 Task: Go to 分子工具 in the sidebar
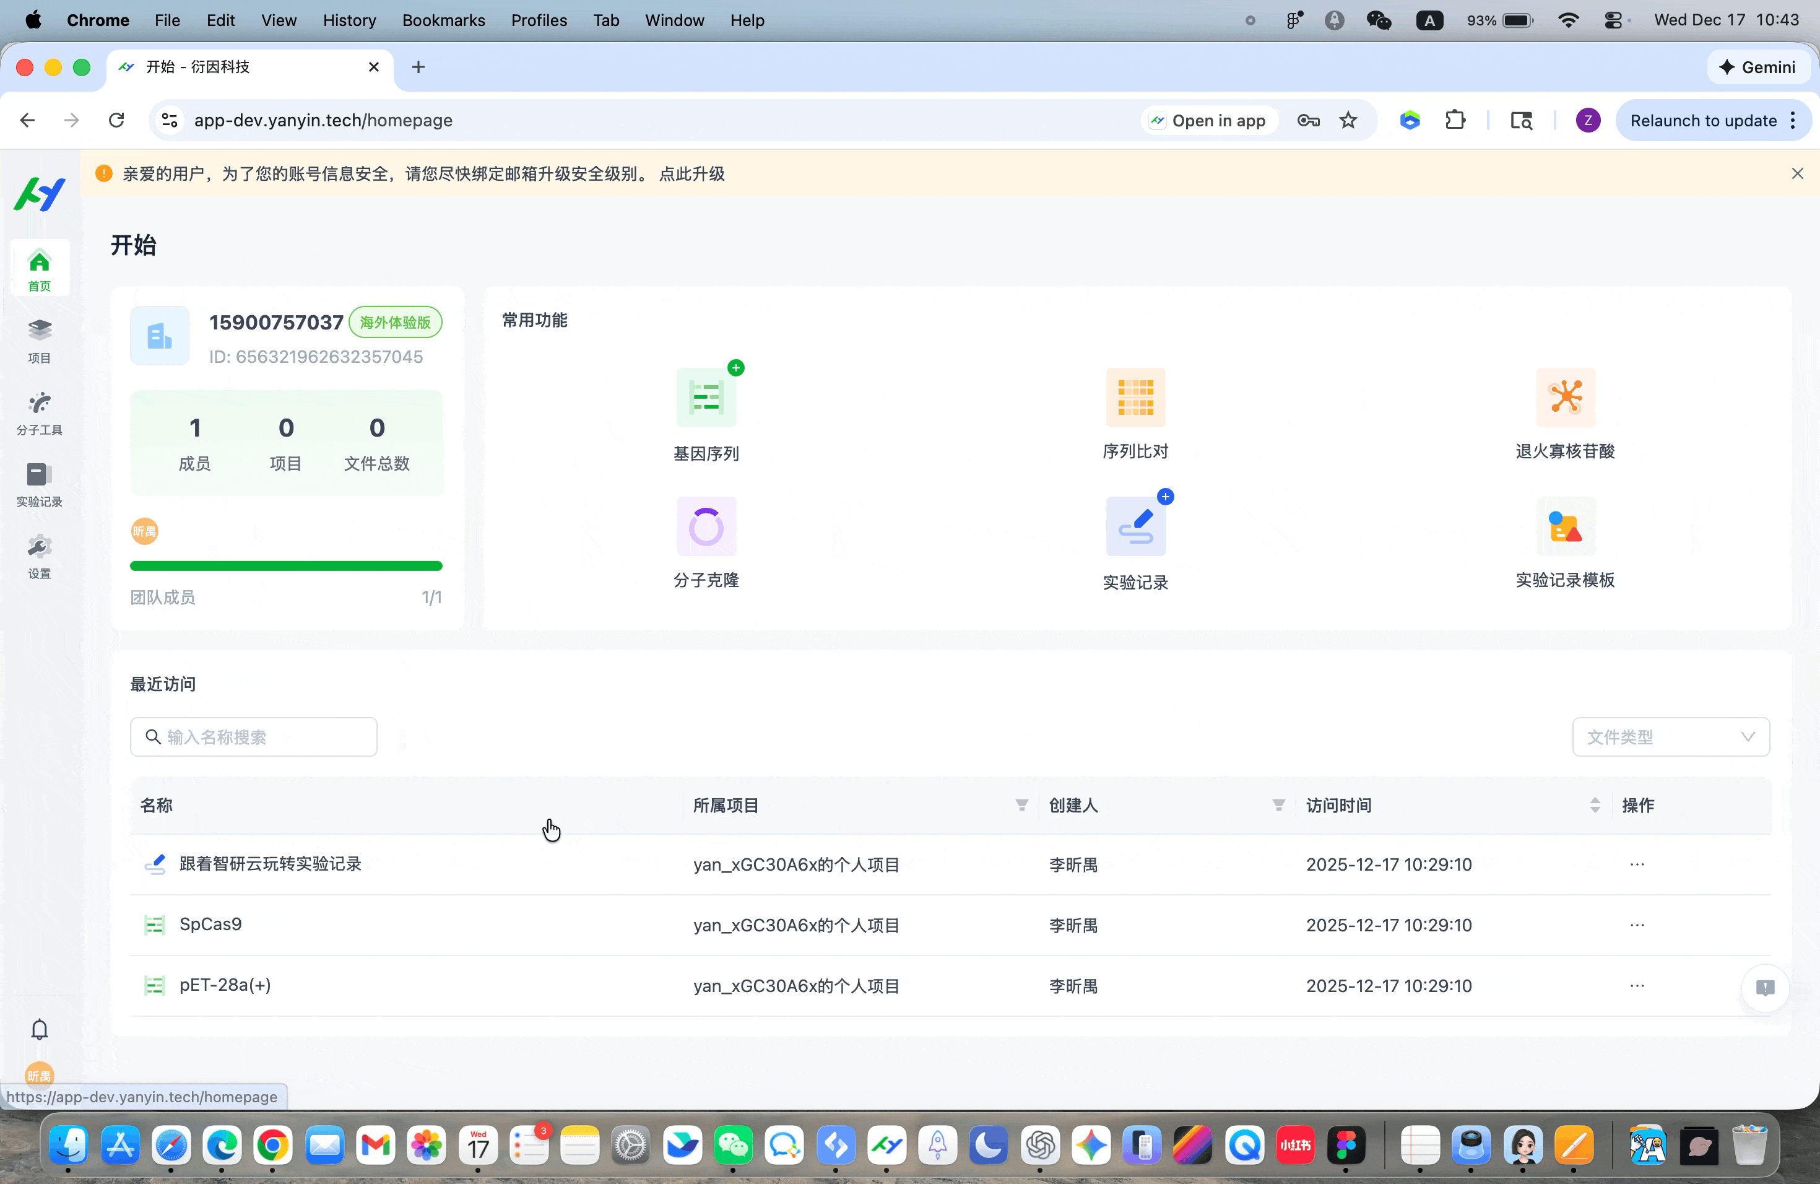[40, 413]
